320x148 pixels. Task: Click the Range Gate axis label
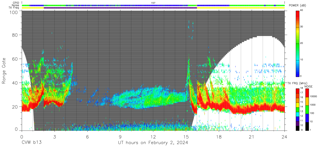click(x=4, y=71)
